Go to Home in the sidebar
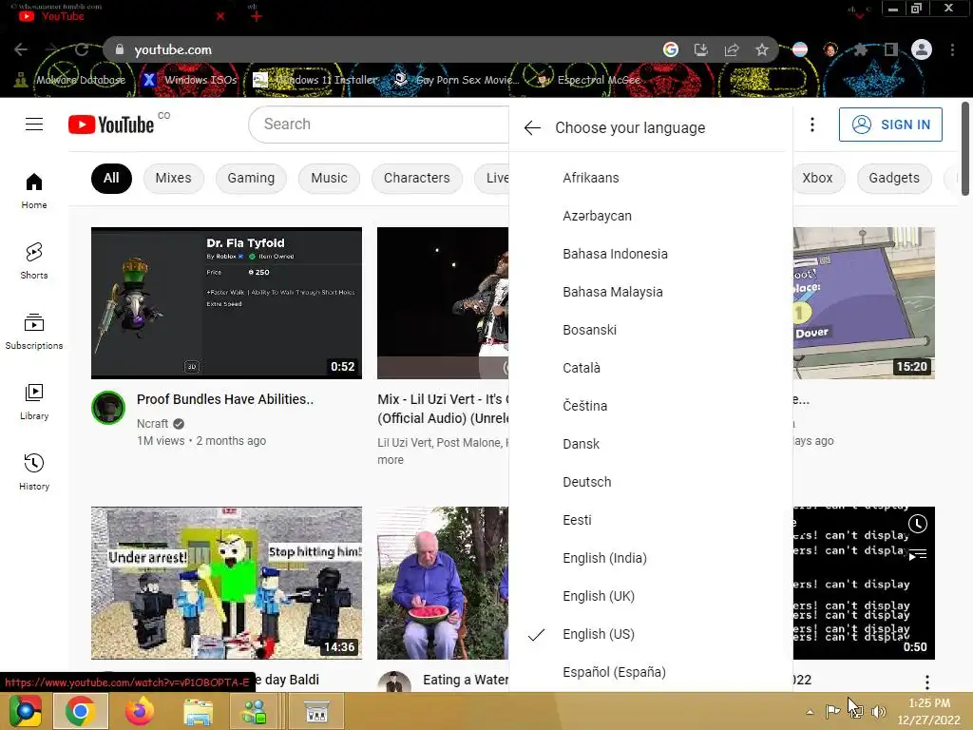The height and width of the screenshot is (730, 973). pos(34,191)
